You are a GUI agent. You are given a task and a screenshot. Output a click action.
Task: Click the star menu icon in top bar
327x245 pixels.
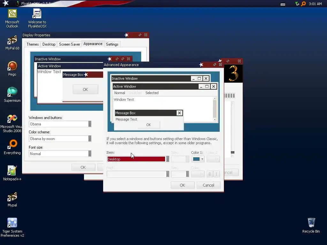[5, 3]
